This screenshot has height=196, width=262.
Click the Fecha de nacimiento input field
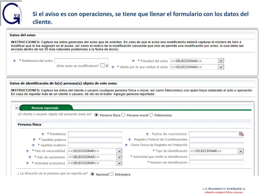coord(213,134)
